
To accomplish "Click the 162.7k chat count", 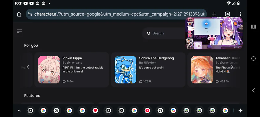I will click(145, 81).
